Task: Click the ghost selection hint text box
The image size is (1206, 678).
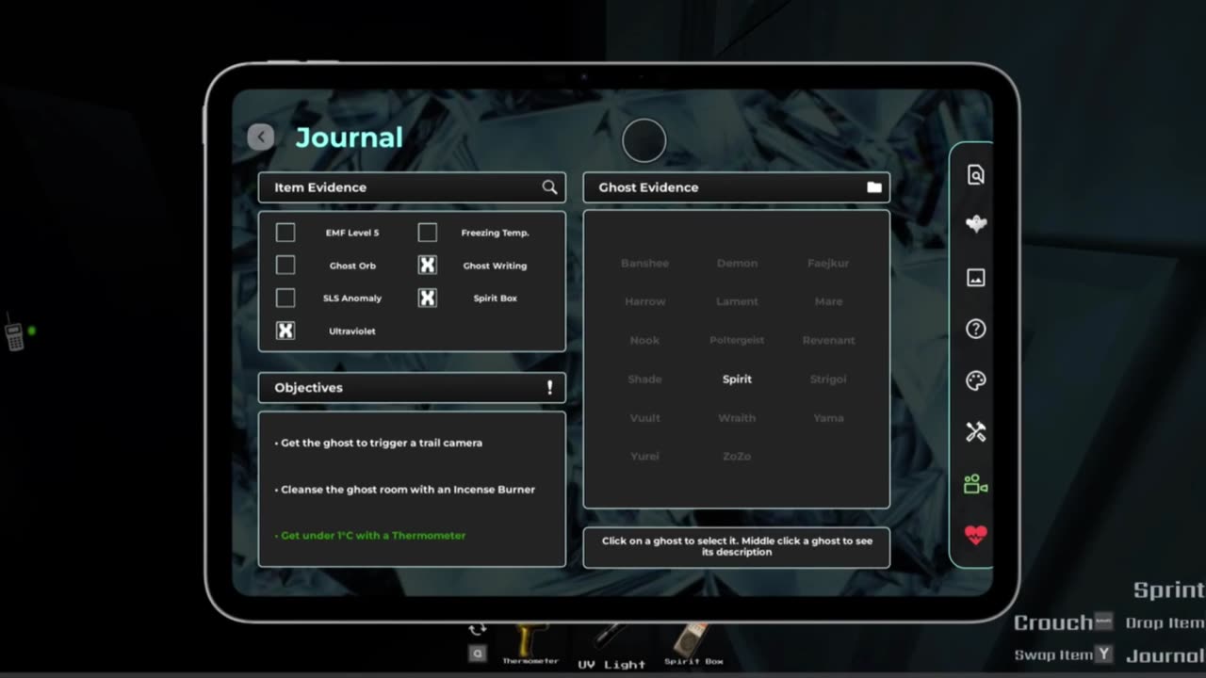Action: pos(737,547)
